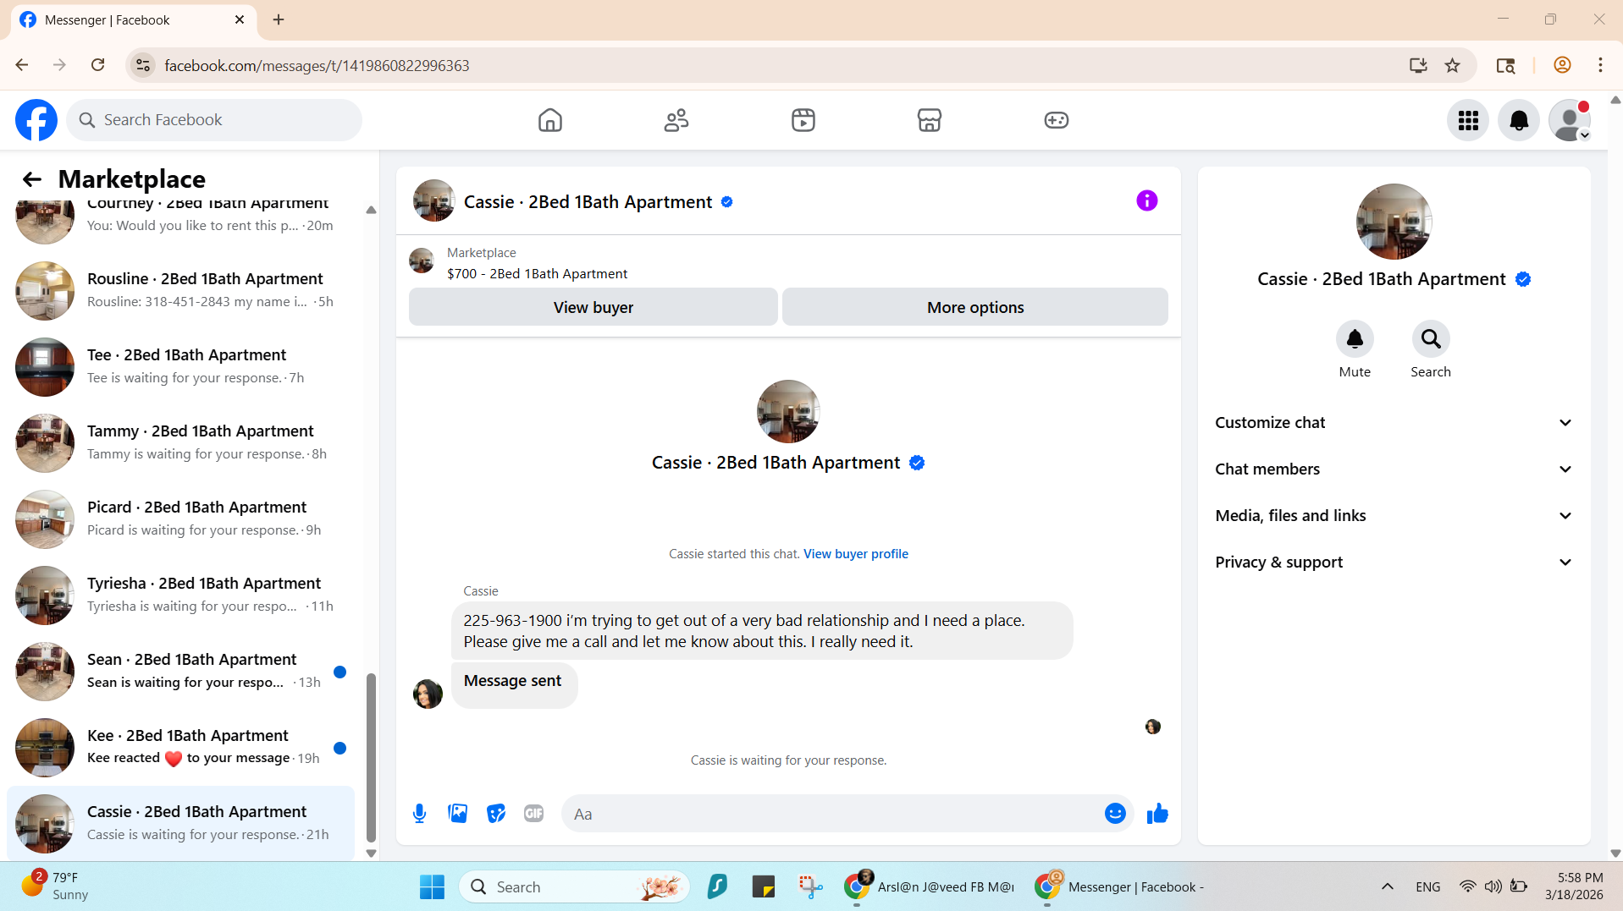Install app icon in address bar

[x=1418, y=65]
